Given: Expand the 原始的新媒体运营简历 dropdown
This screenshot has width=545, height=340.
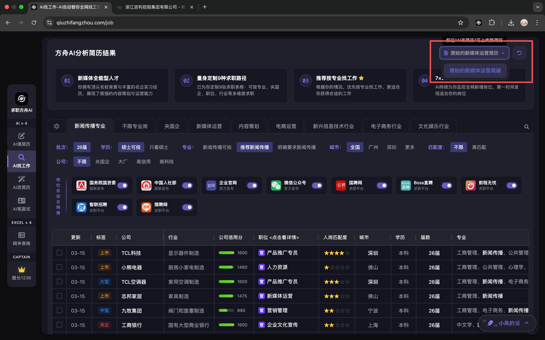Looking at the screenshot, I should point(474,53).
